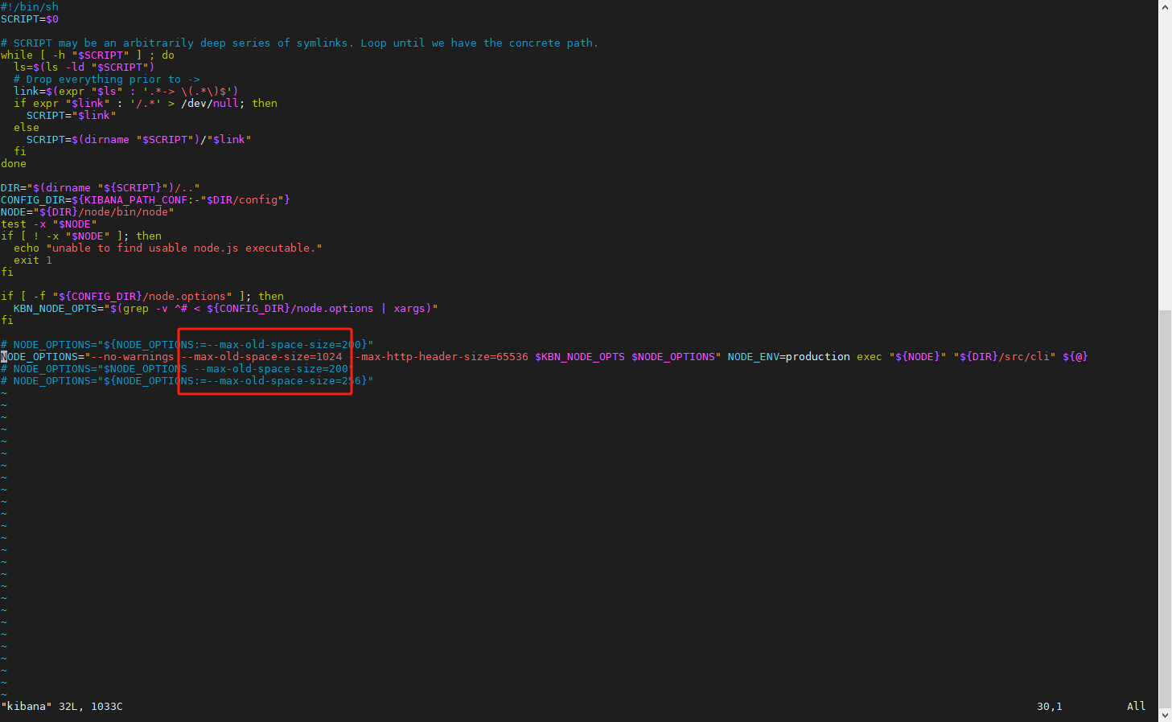
Task: Click the 'link=$(expr "$ls"' line
Action: coord(125,91)
